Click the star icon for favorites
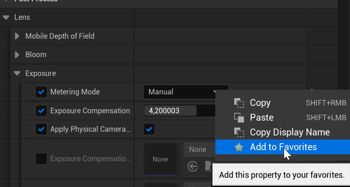 pos(239,147)
